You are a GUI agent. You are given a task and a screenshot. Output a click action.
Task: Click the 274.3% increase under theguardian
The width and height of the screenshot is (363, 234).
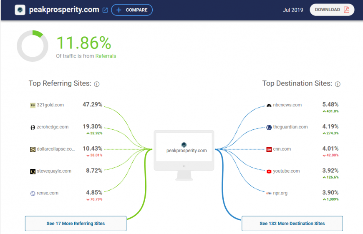330,133
